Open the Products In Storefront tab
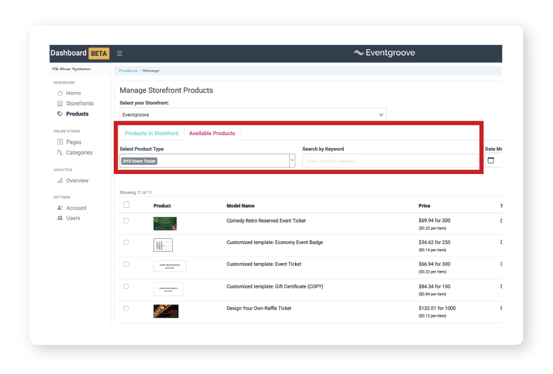This screenshot has width=553, height=374. pos(152,132)
